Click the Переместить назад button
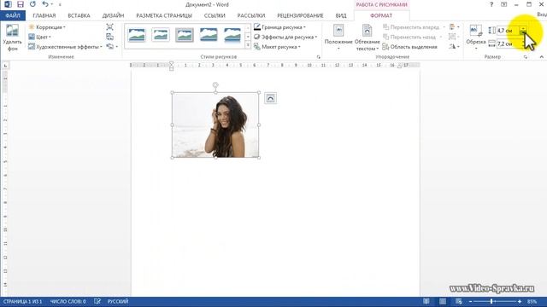The width and height of the screenshot is (547, 307). pyautogui.click(x=409, y=37)
